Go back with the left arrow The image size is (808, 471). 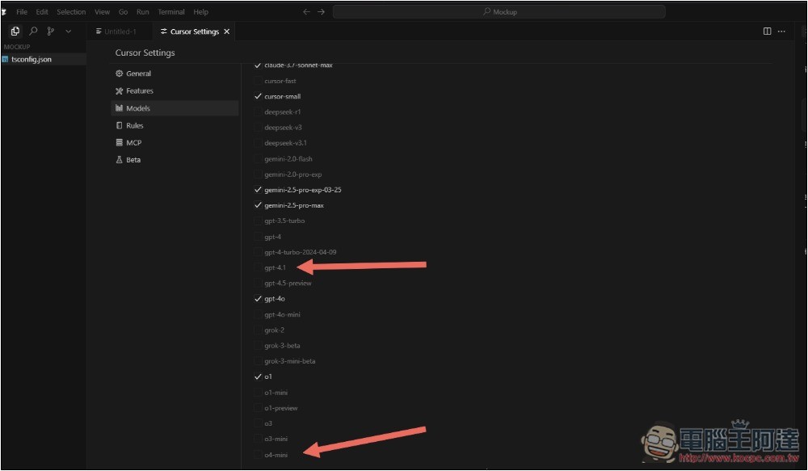tap(306, 12)
